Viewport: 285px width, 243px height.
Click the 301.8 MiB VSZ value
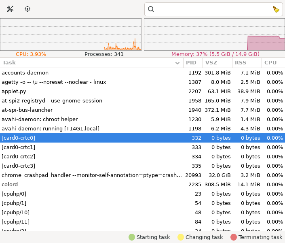pyautogui.click(x=217, y=72)
